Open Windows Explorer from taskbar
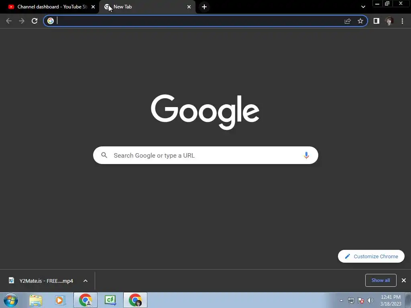411x308 pixels. click(x=36, y=300)
